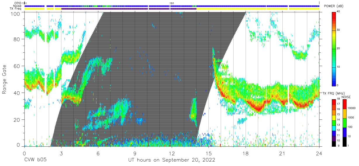Click the 9 label on the UT hours axis
The height and width of the screenshot is (166, 359).
tap(135, 153)
